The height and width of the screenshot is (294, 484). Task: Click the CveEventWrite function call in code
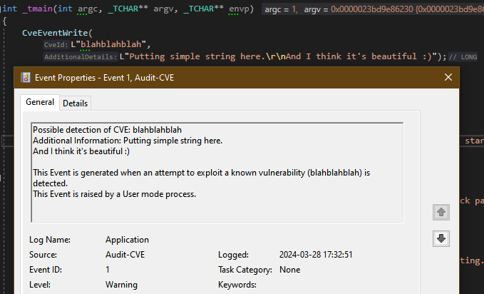pyautogui.click(x=56, y=33)
